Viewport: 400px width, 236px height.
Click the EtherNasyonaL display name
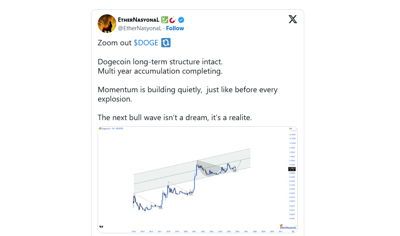[x=138, y=20]
